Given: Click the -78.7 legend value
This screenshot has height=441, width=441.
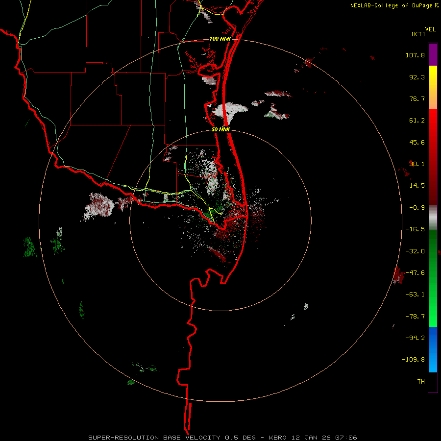Looking at the screenshot, I should [x=415, y=317].
